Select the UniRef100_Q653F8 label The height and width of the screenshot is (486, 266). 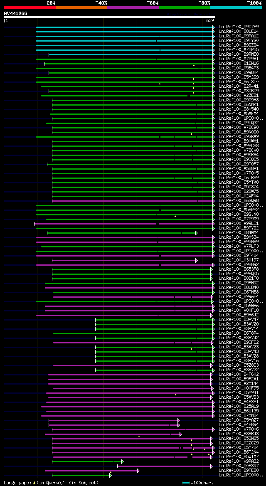click(x=239, y=269)
